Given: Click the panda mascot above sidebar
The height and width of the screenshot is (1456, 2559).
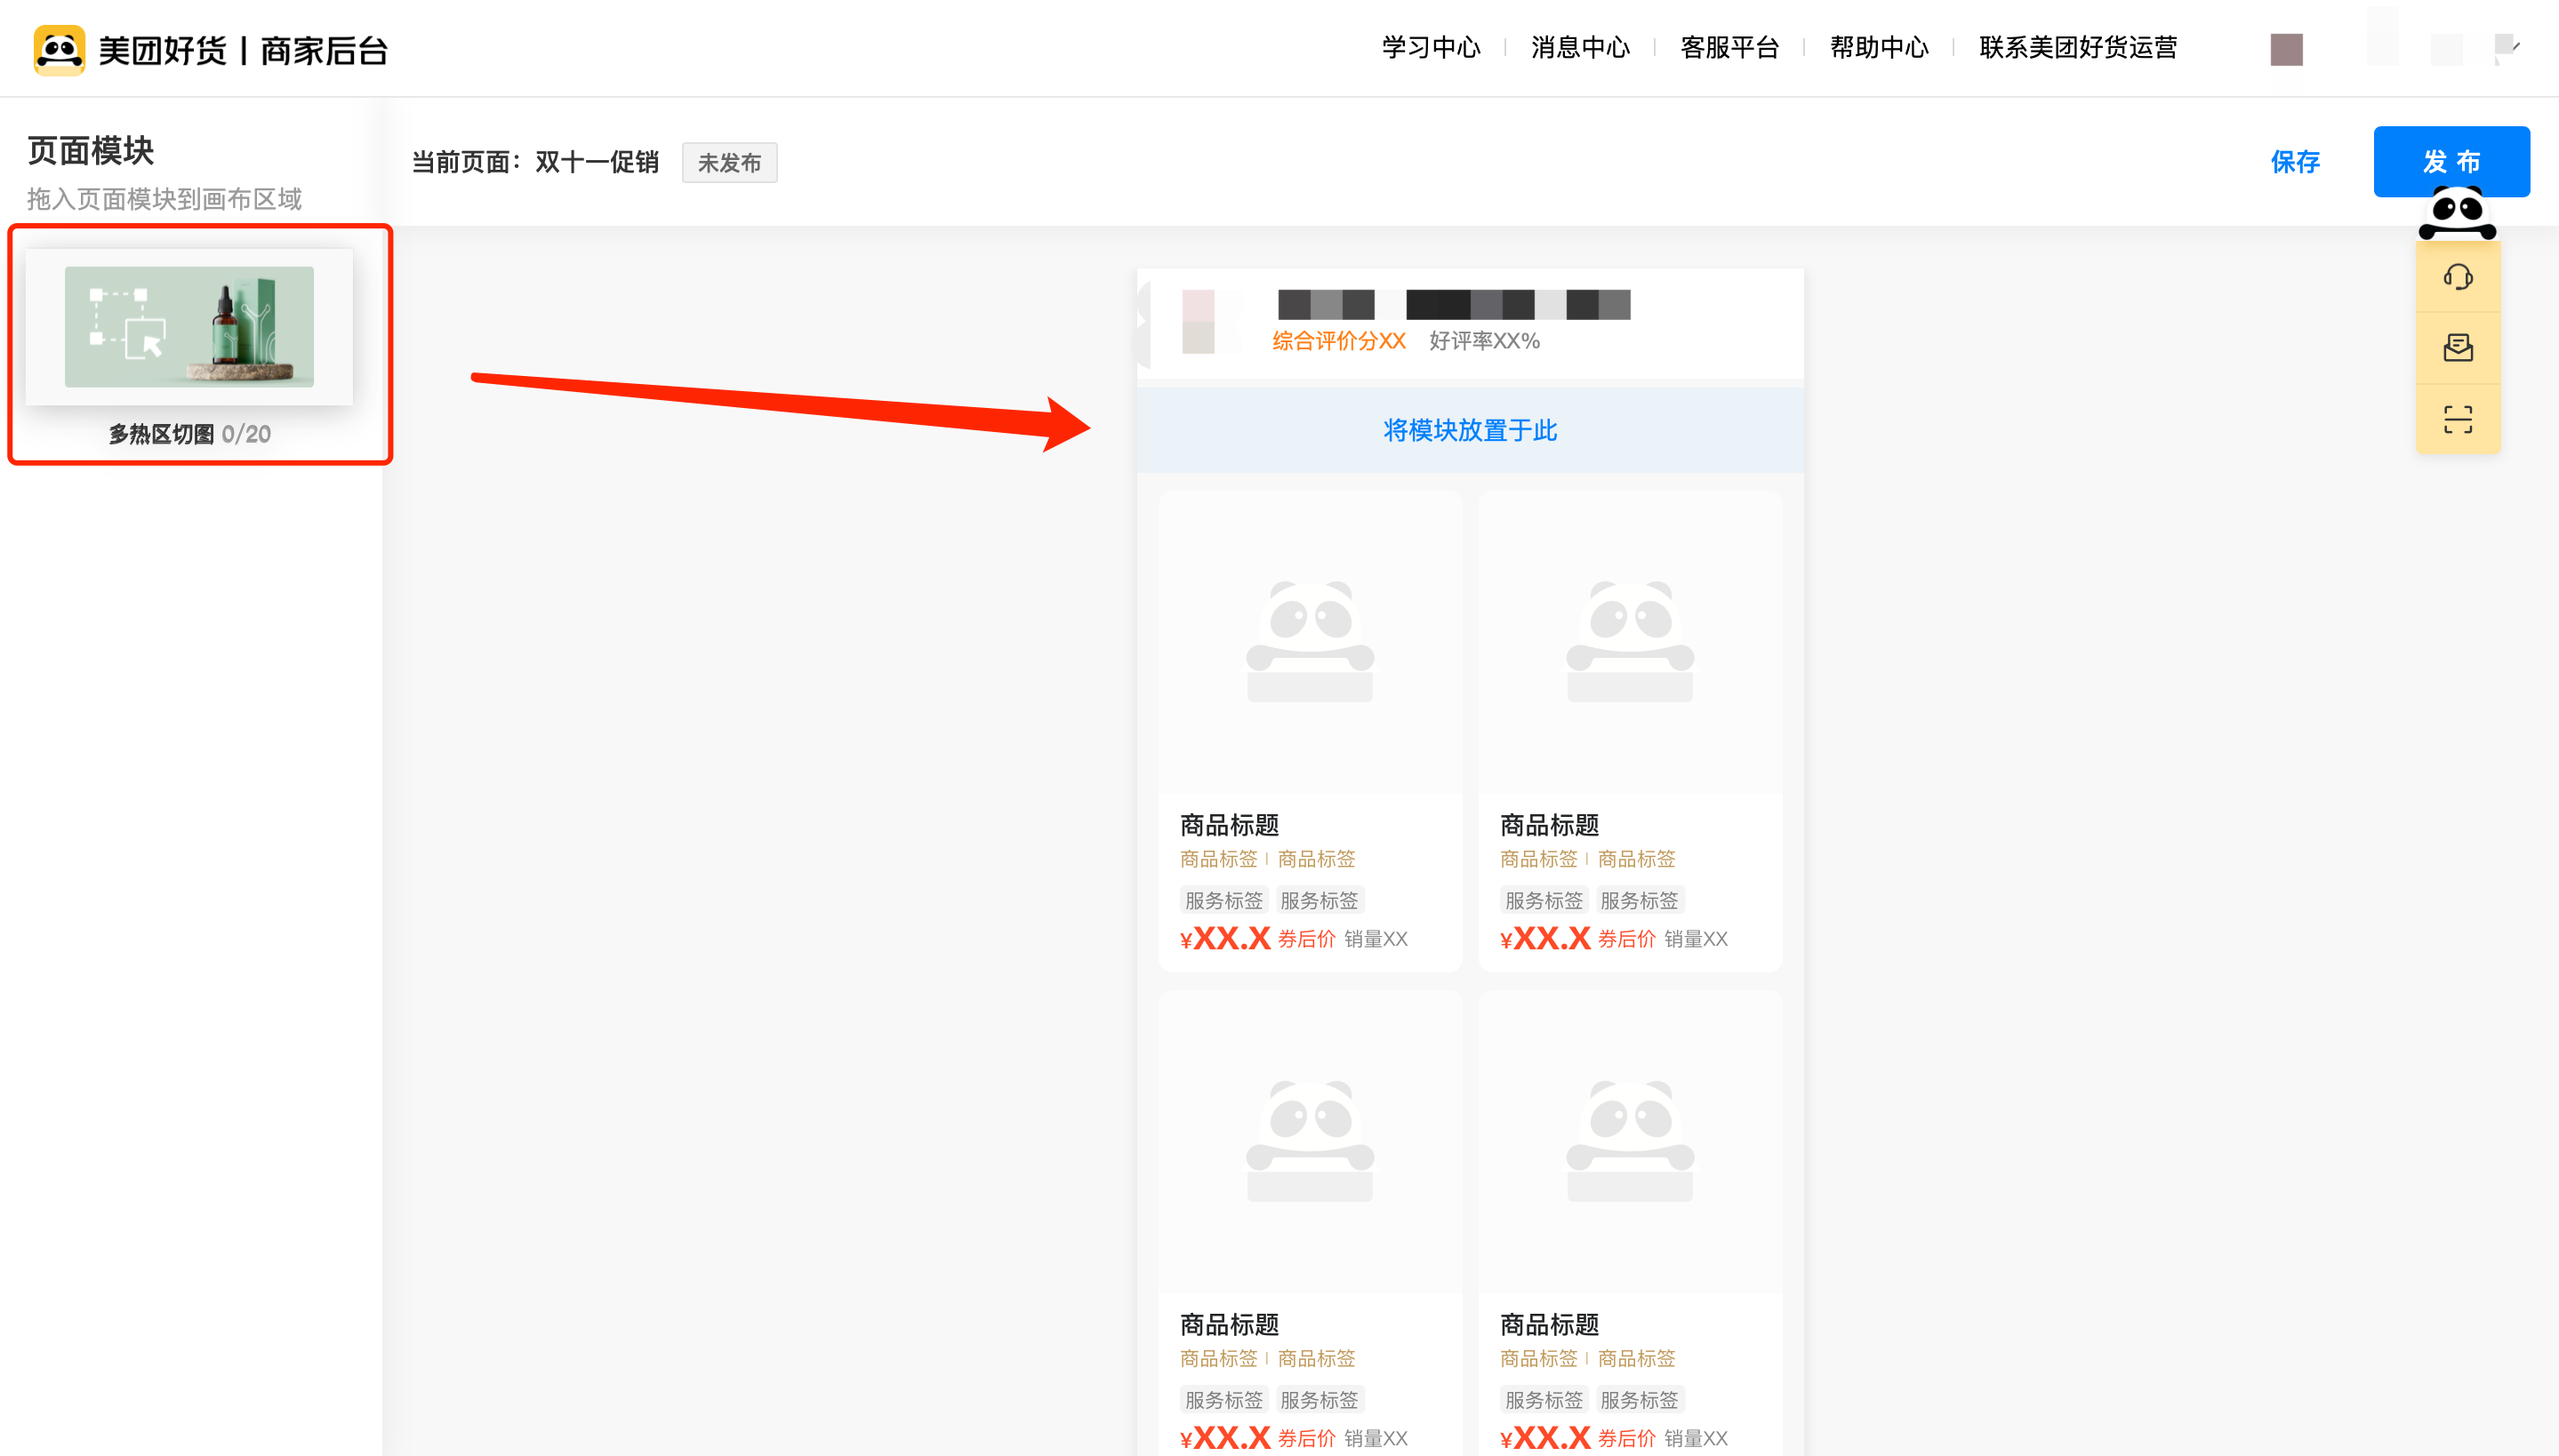Looking at the screenshot, I should [2456, 214].
